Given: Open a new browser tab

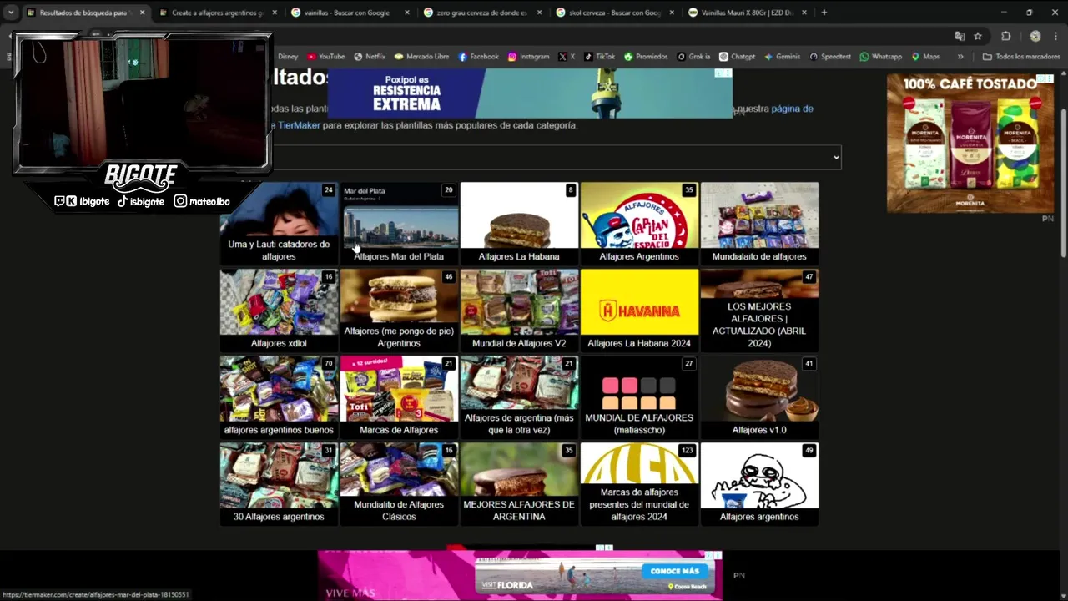Looking at the screenshot, I should (824, 13).
